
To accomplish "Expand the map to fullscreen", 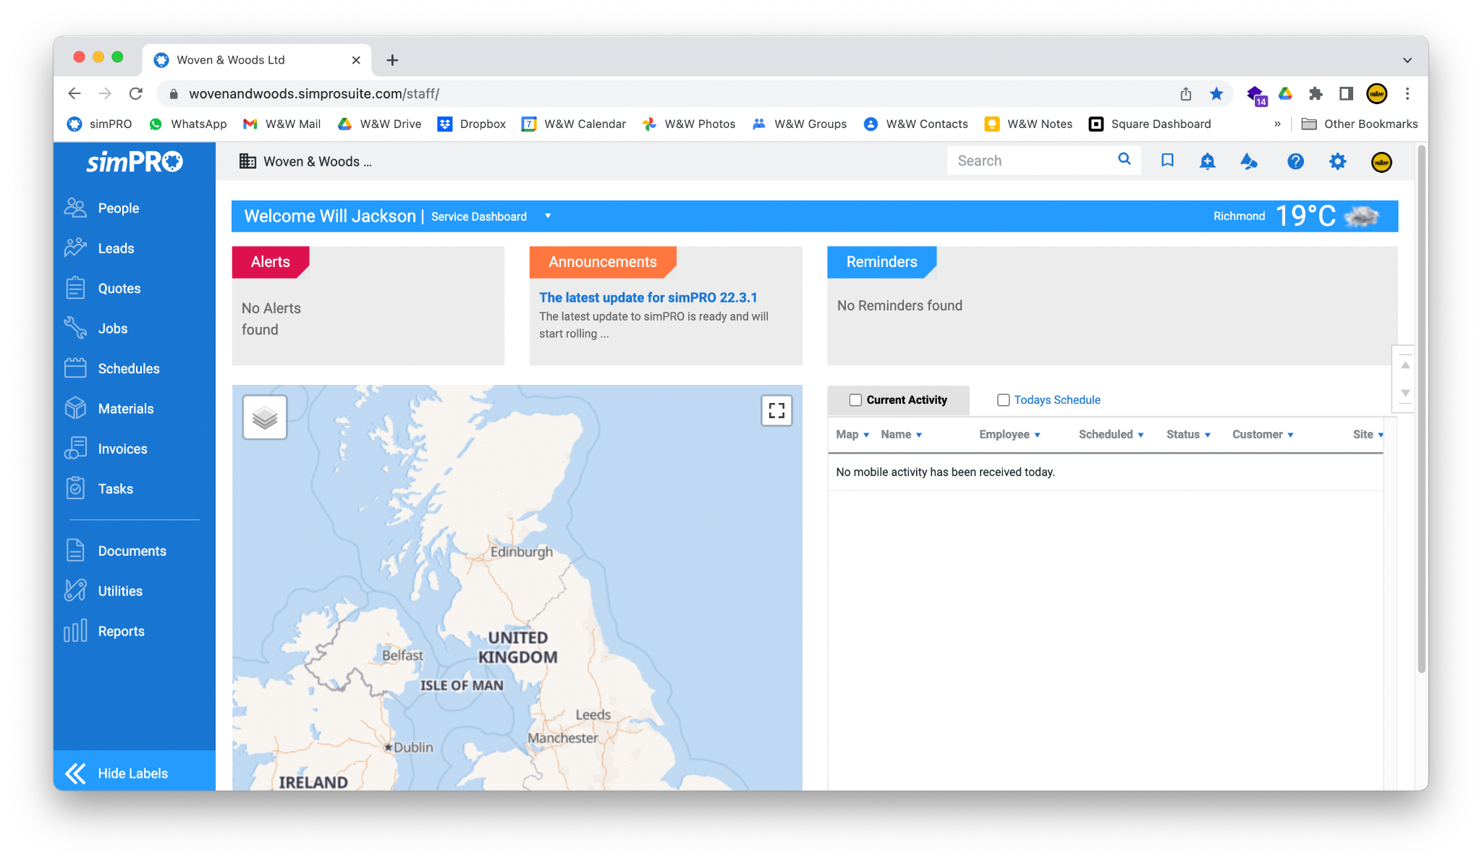I will (776, 411).
